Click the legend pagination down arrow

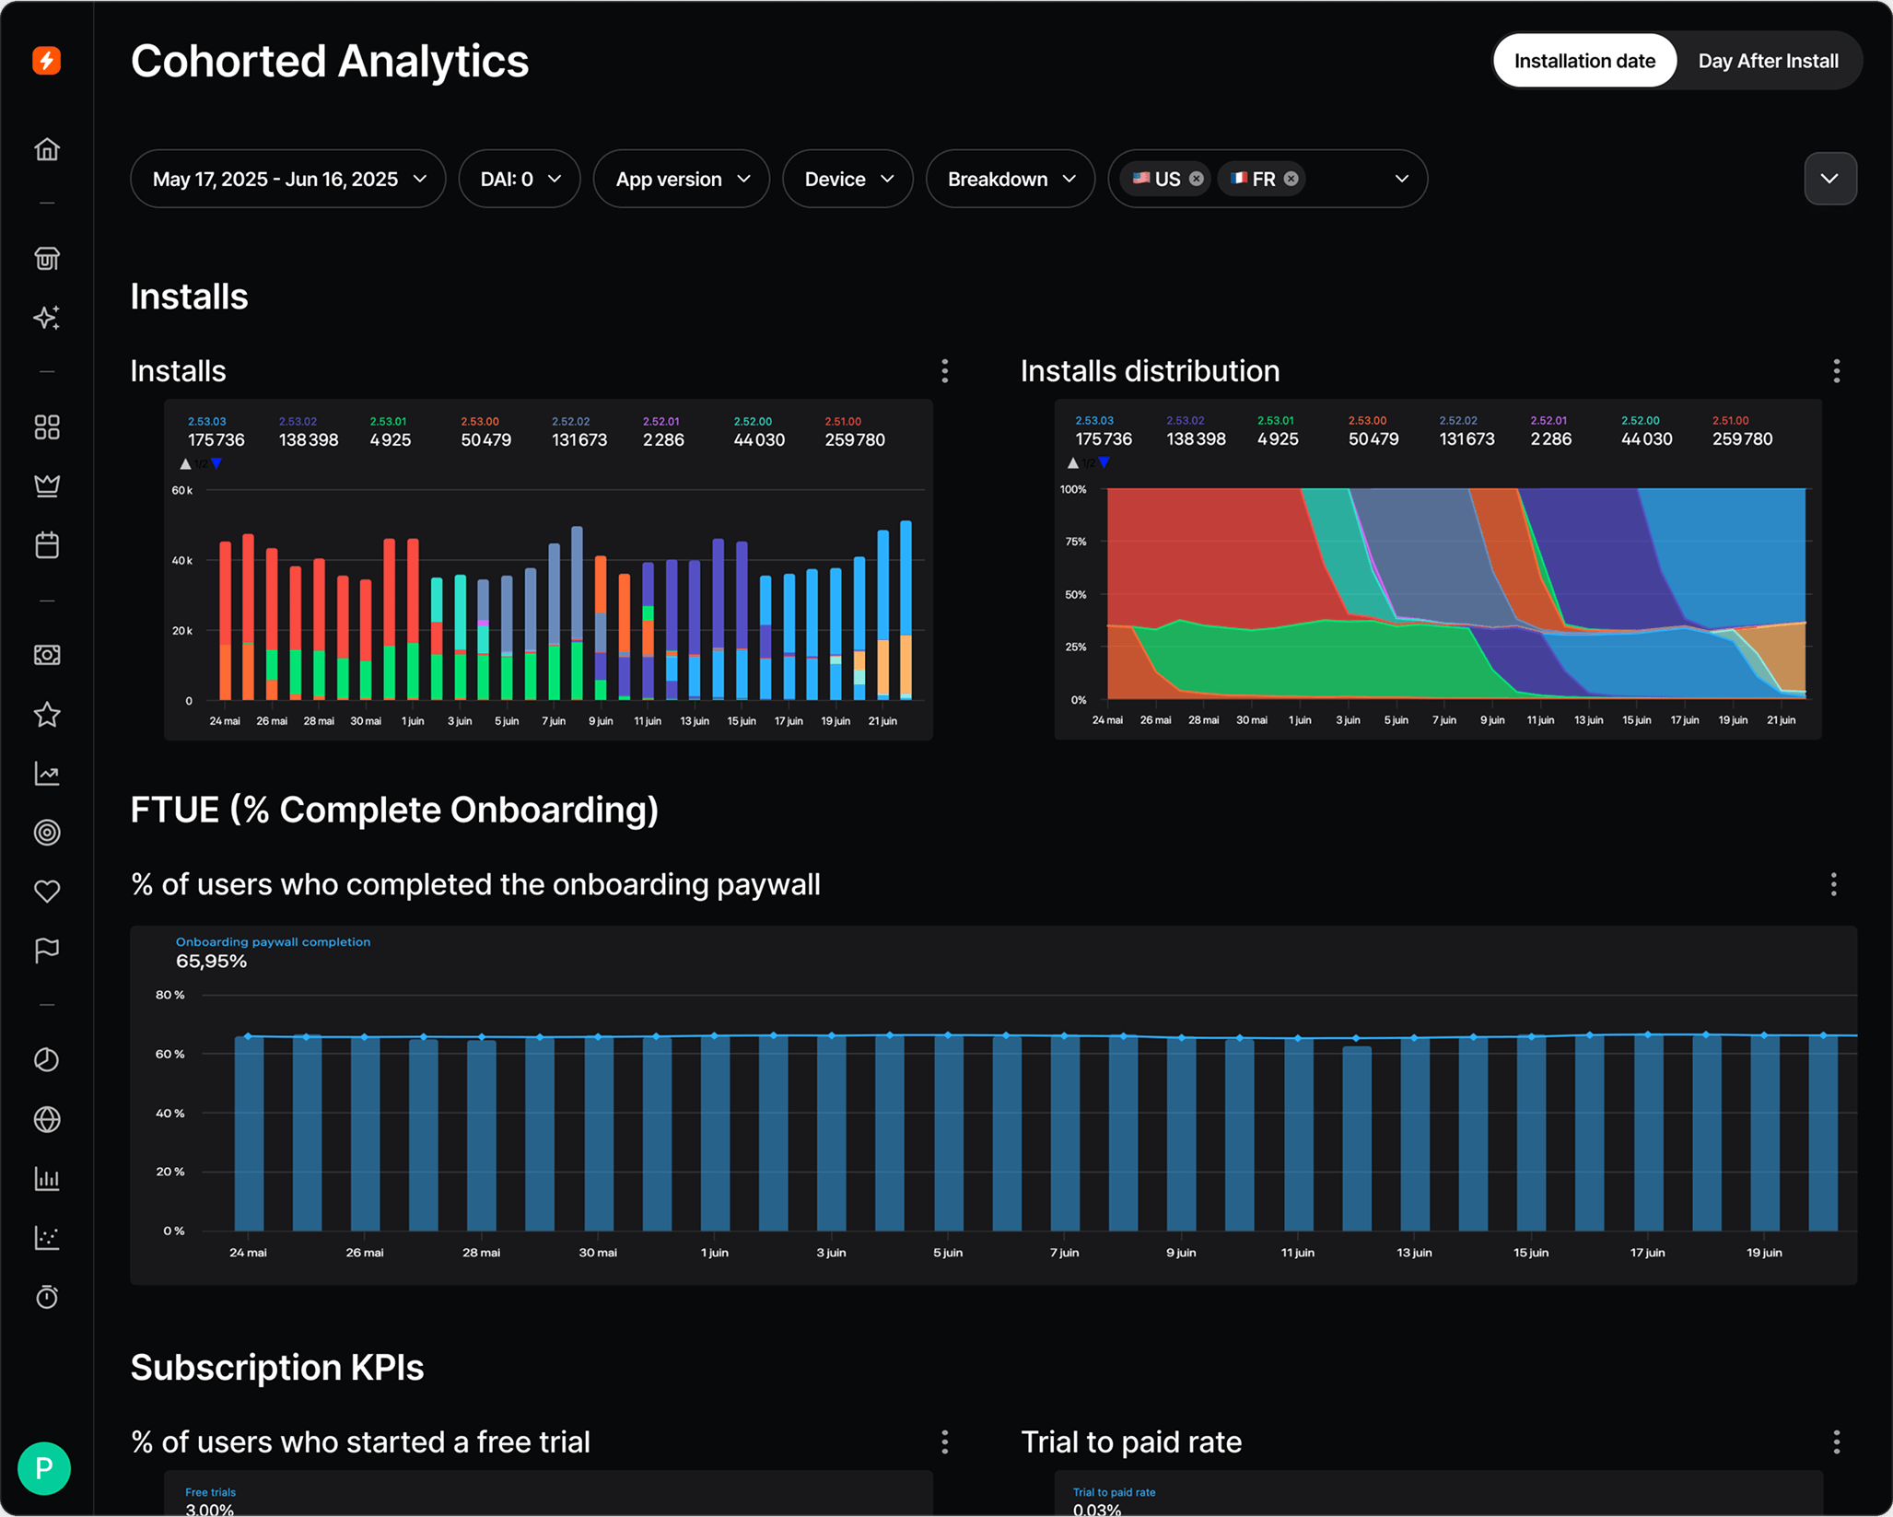217,464
